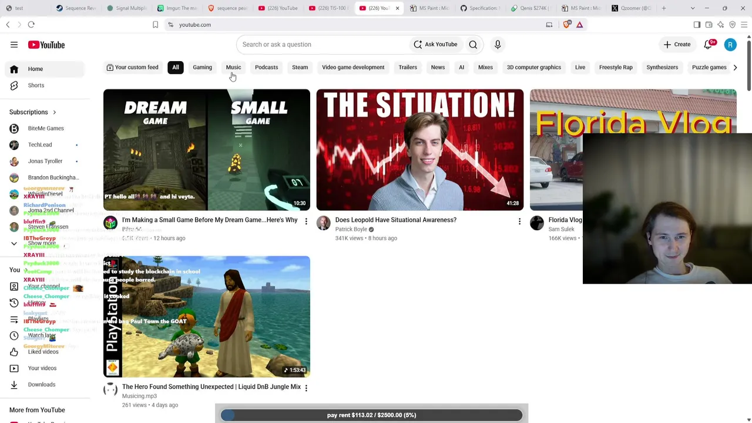Open TechLead channel avatar in sidebar
This screenshot has width=752, height=423.
click(x=14, y=145)
